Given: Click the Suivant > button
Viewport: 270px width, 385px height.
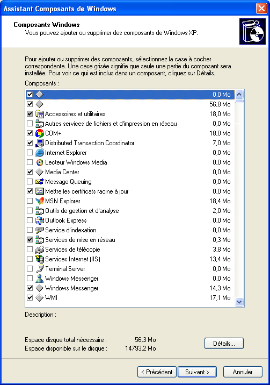Looking at the screenshot, I should click(x=197, y=372).
